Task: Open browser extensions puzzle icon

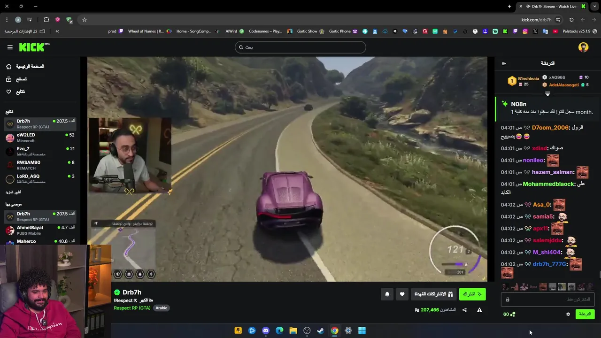Action: (x=46, y=20)
